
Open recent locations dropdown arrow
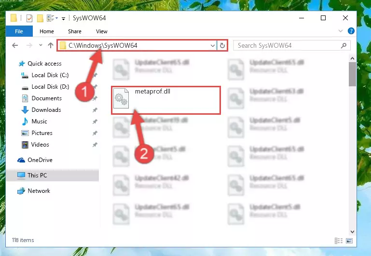pos(41,45)
